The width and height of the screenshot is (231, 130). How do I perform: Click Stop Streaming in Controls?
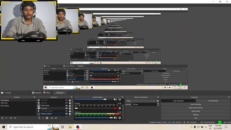tap(178, 101)
